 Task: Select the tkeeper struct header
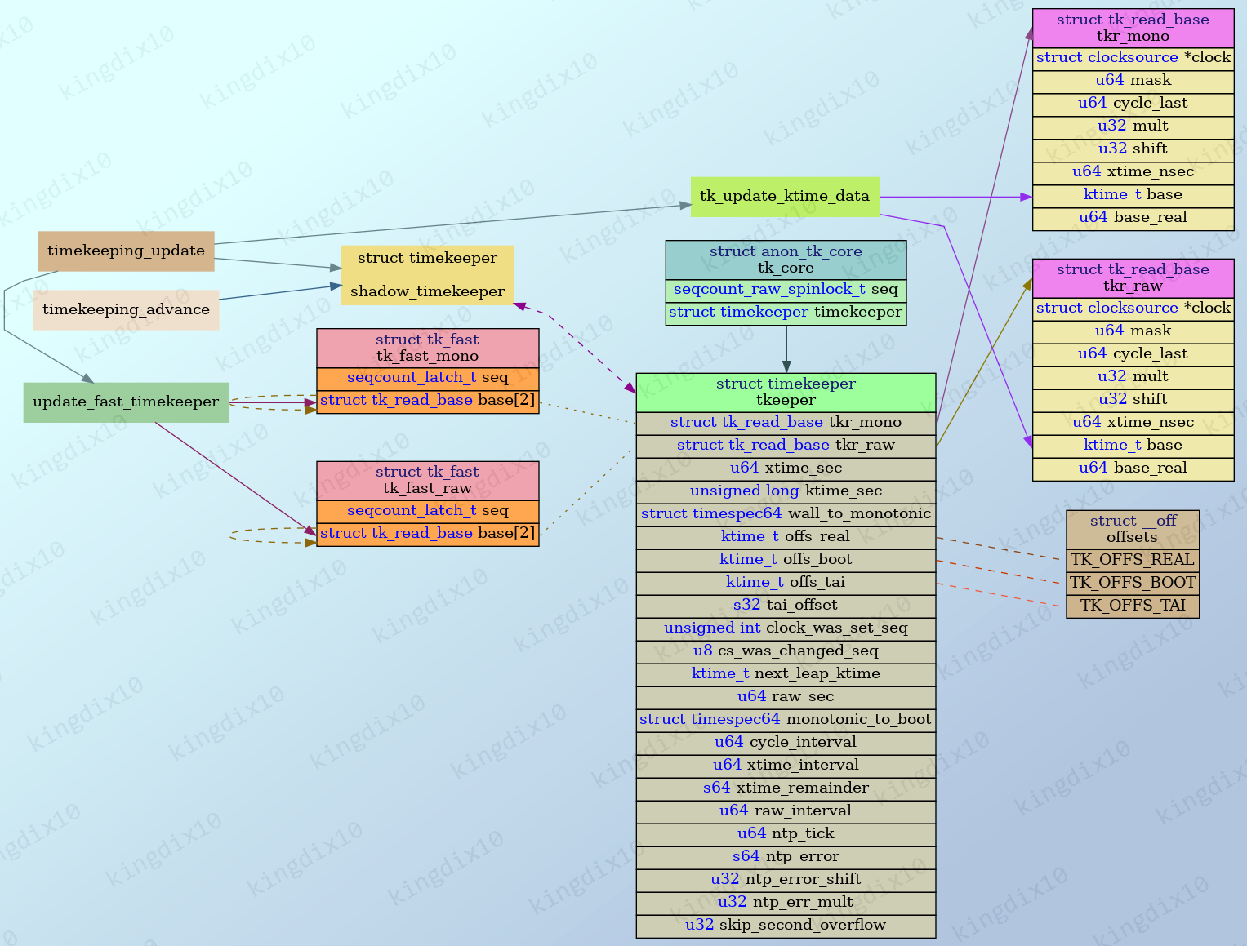(x=786, y=393)
